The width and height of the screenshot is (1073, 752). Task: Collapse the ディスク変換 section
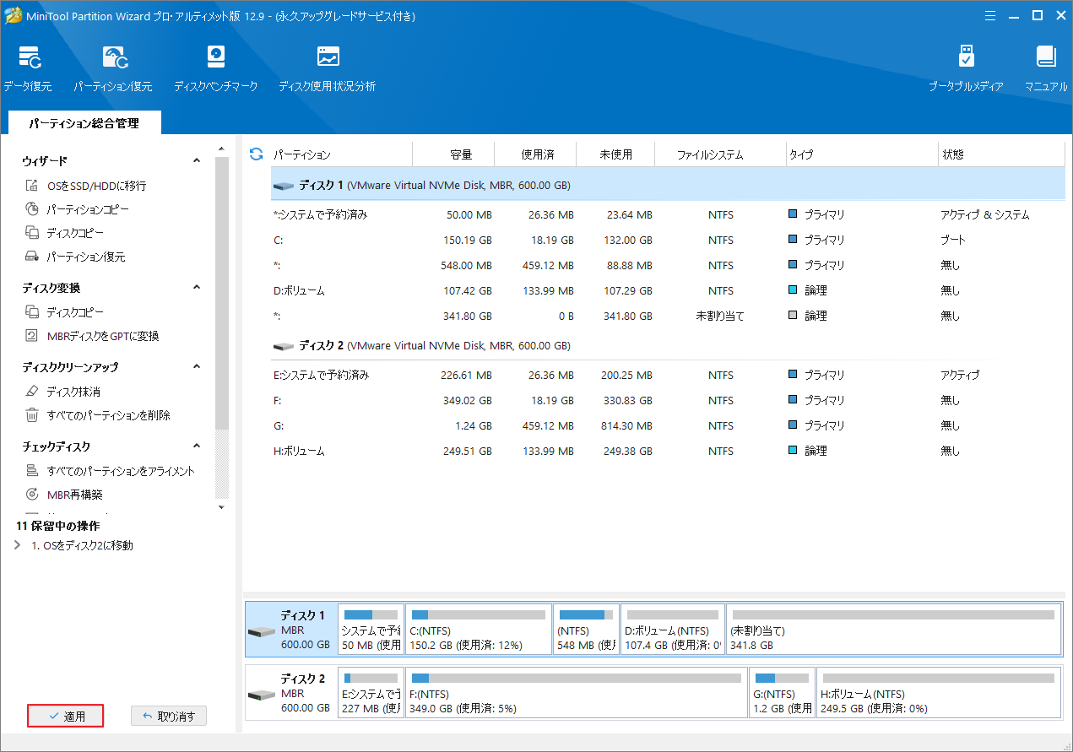coord(197,287)
